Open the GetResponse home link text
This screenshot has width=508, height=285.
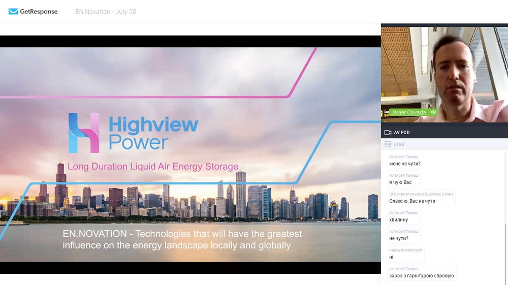(x=39, y=11)
